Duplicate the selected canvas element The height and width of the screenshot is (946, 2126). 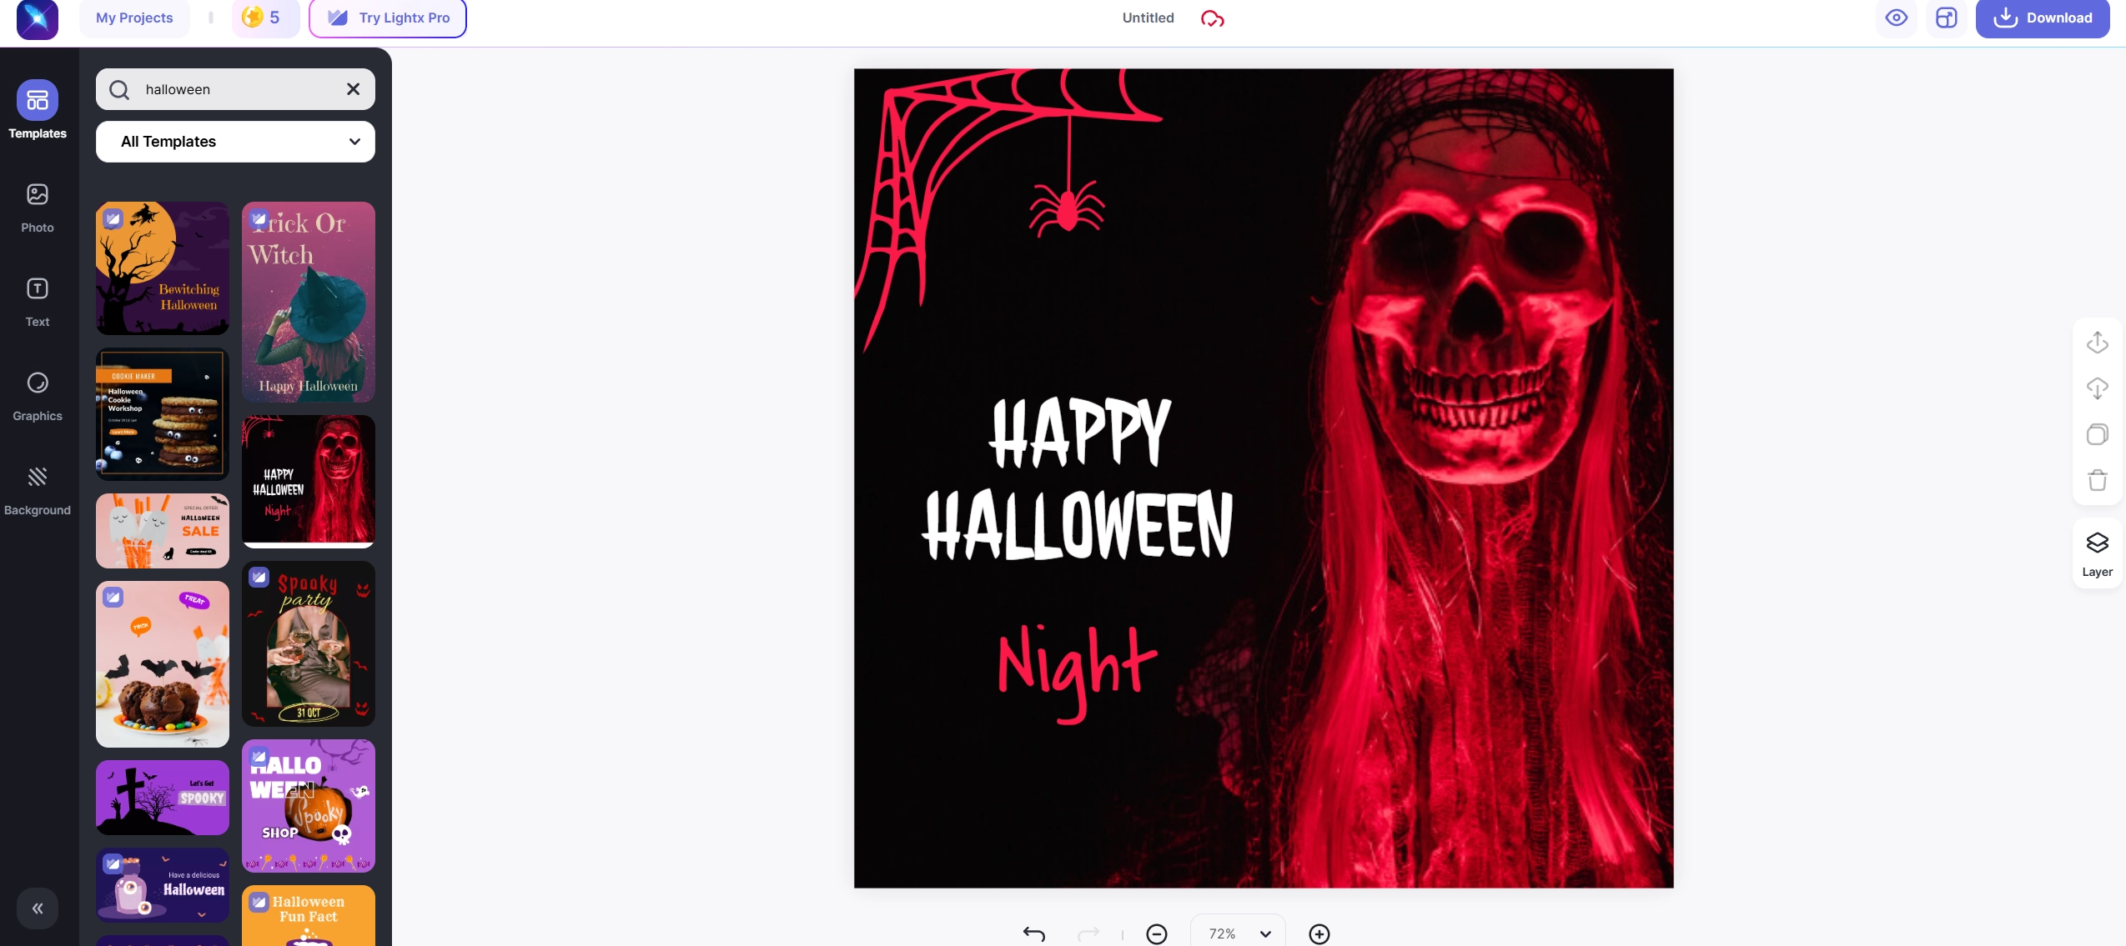2098,434
